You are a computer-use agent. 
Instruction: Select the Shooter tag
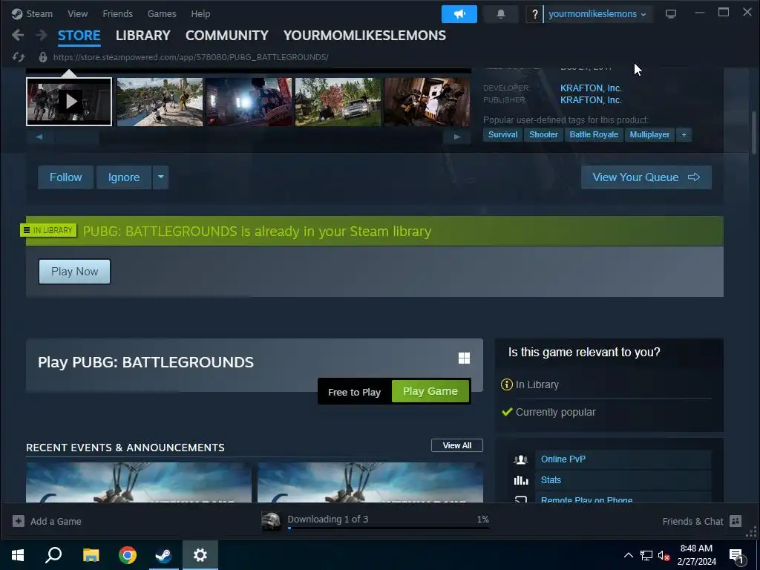tap(543, 135)
